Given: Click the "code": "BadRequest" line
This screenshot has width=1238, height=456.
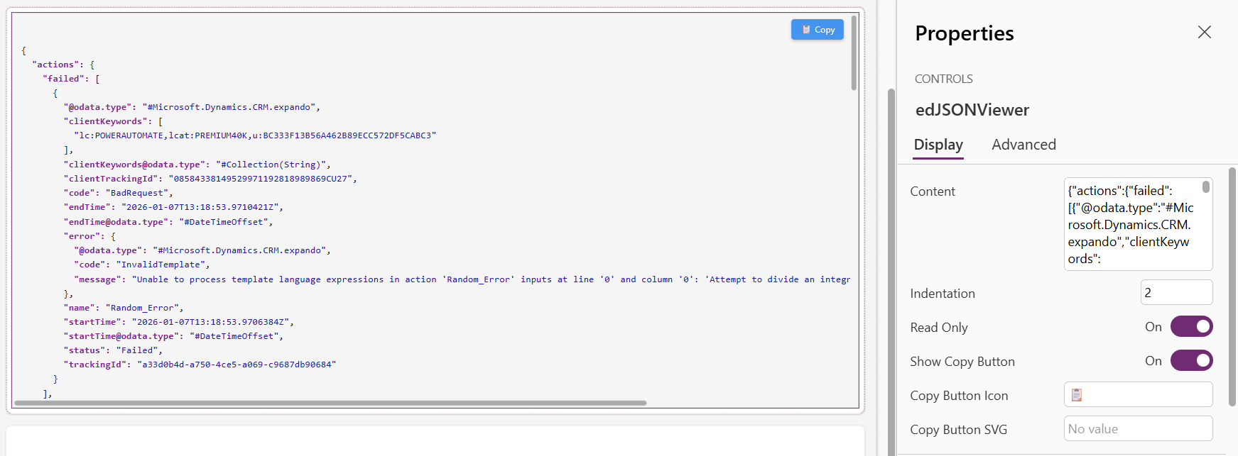Looking at the screenshot, I should [x=119, y=193].
